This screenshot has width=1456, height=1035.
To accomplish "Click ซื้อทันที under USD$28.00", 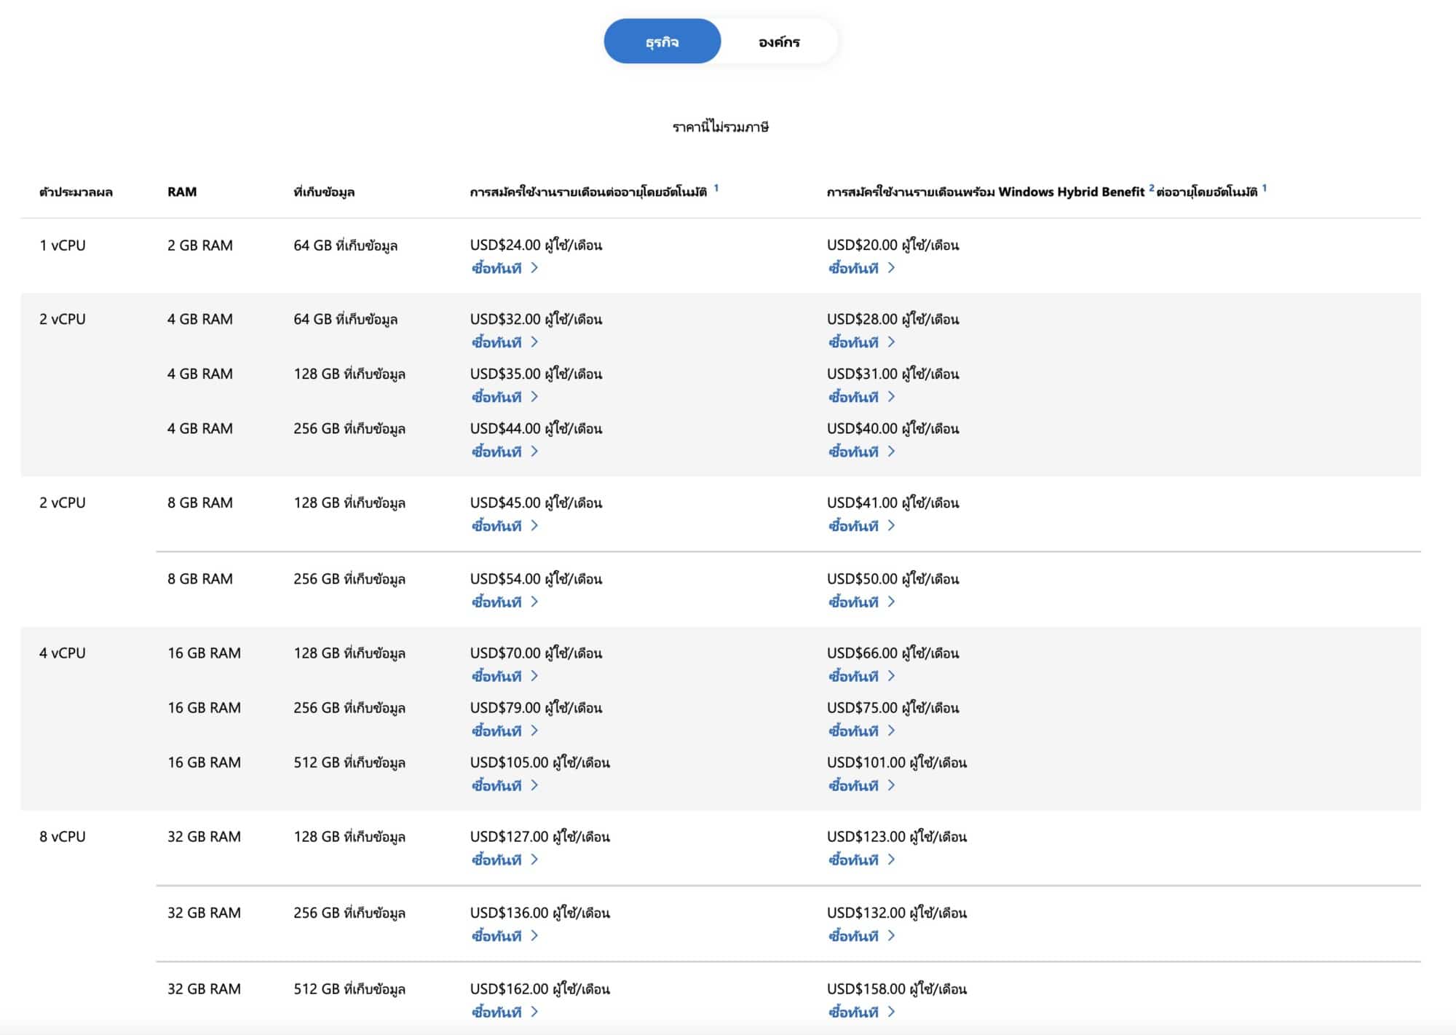I will (x=861, y=342).
